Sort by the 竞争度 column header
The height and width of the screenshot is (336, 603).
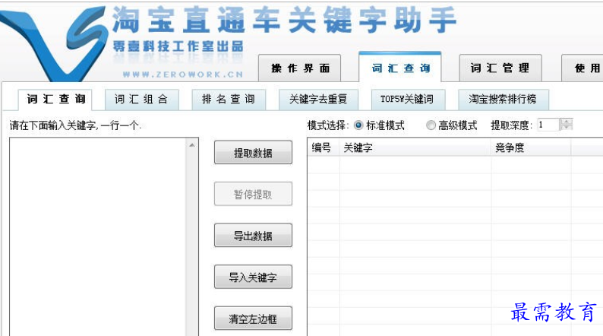pos(531,147)
